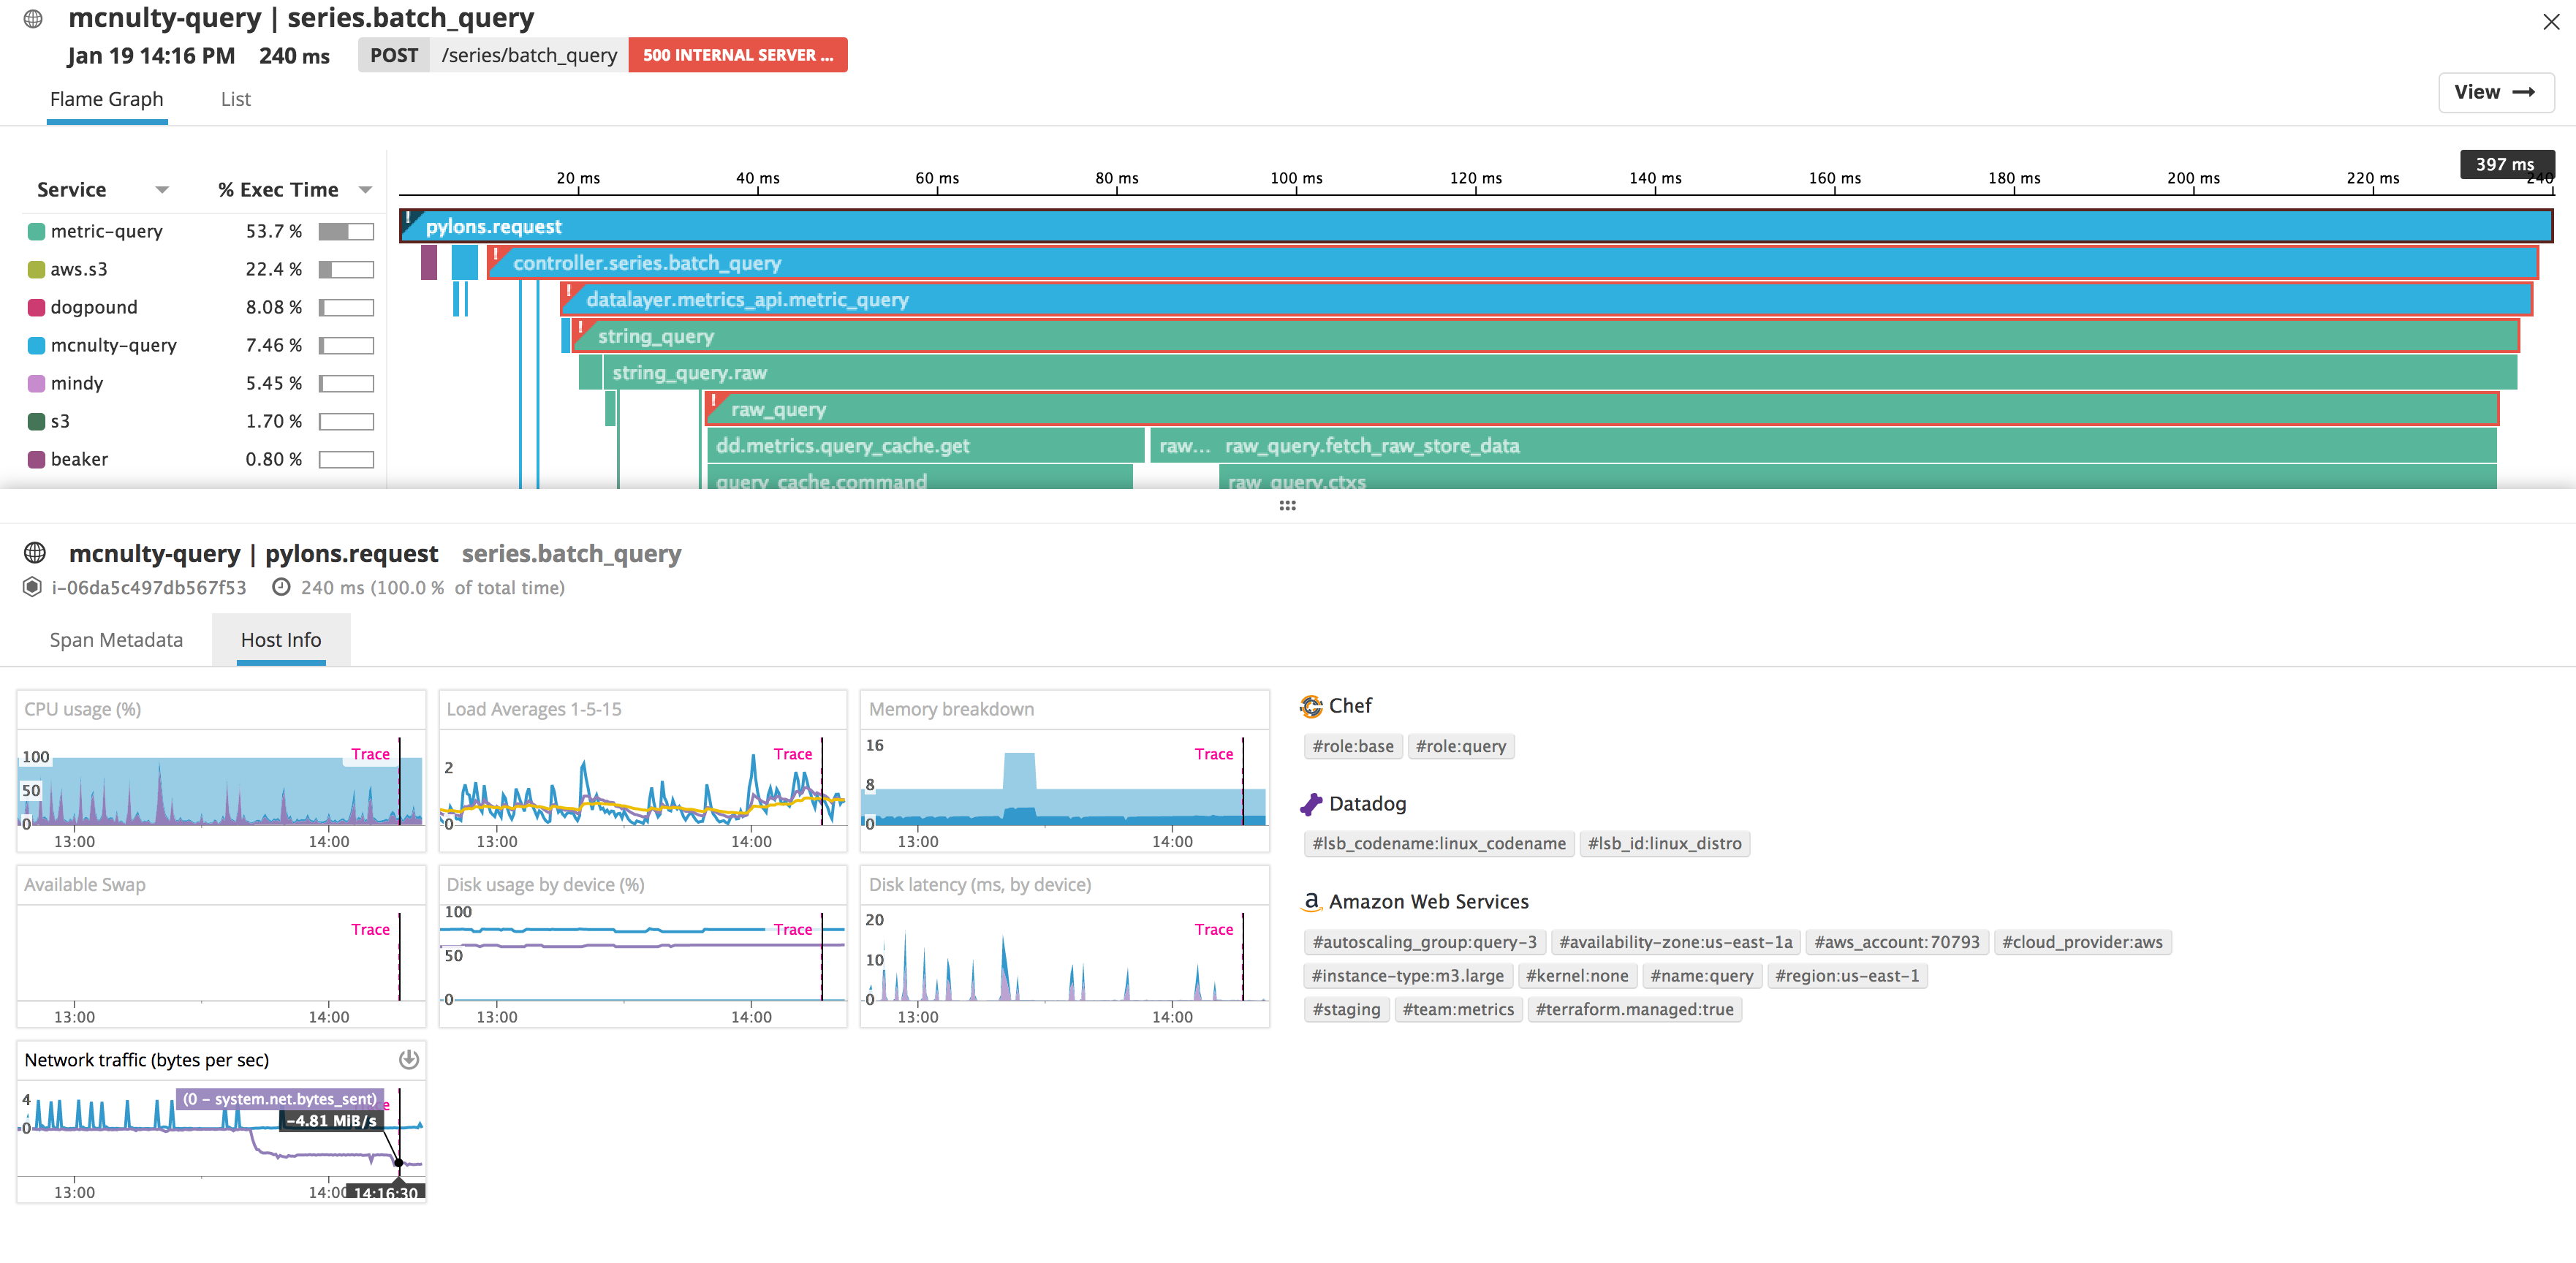Click the drag handle dots between panels
Viewport: 2576px width, 1263px height.
tap(1287, 506)
